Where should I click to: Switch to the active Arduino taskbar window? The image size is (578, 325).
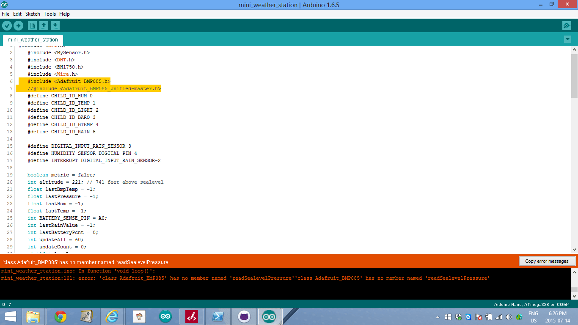269,317
